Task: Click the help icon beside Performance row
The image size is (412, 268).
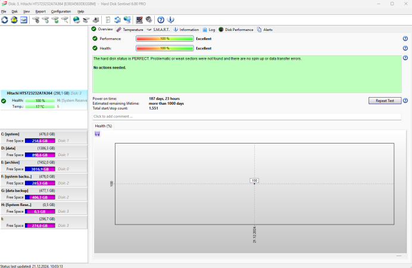Action: [405, 39]
